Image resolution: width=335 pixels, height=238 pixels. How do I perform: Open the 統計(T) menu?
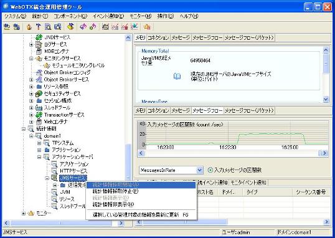coord(40,16)
